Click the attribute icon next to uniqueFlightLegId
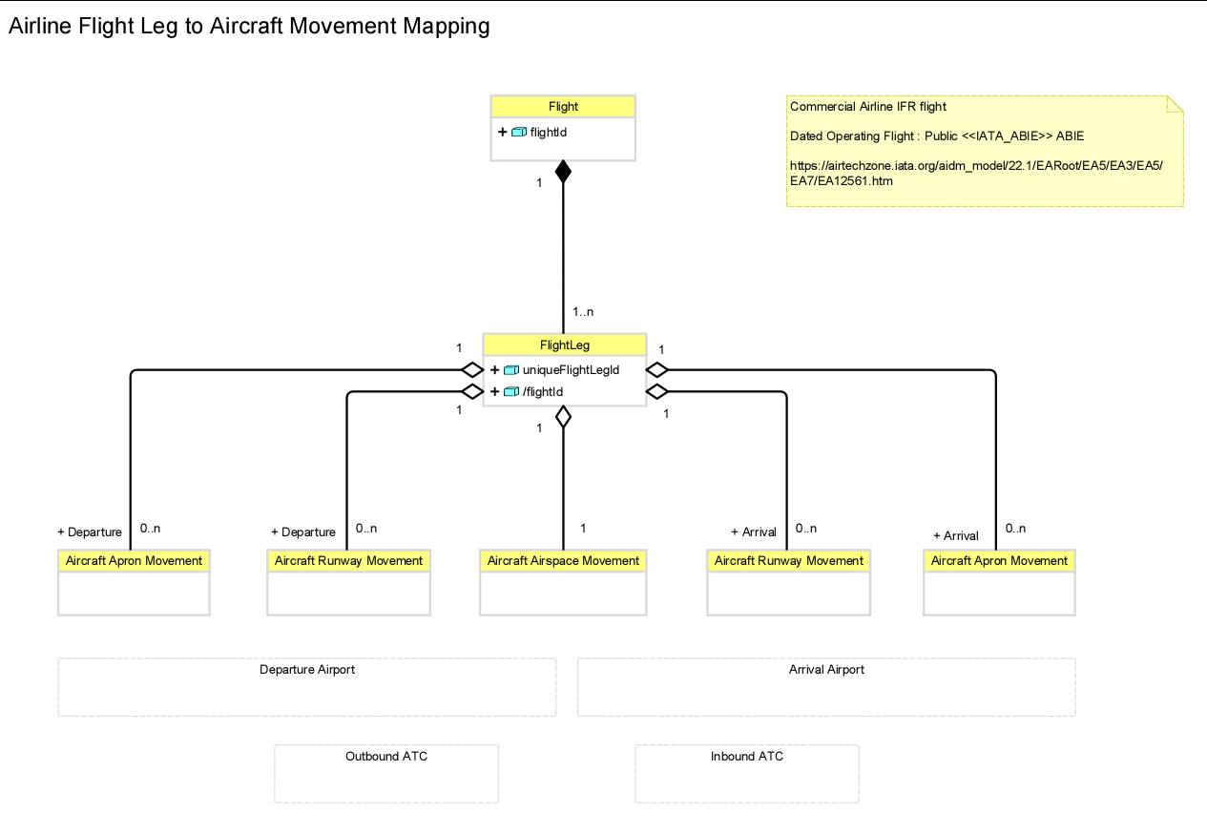 coord(511,370)
